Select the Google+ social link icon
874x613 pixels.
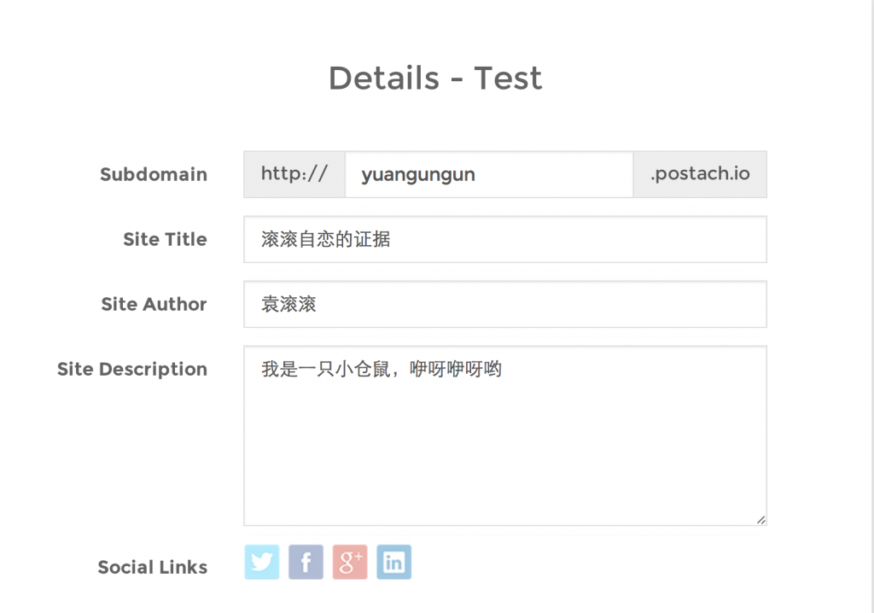click(350, 562)
